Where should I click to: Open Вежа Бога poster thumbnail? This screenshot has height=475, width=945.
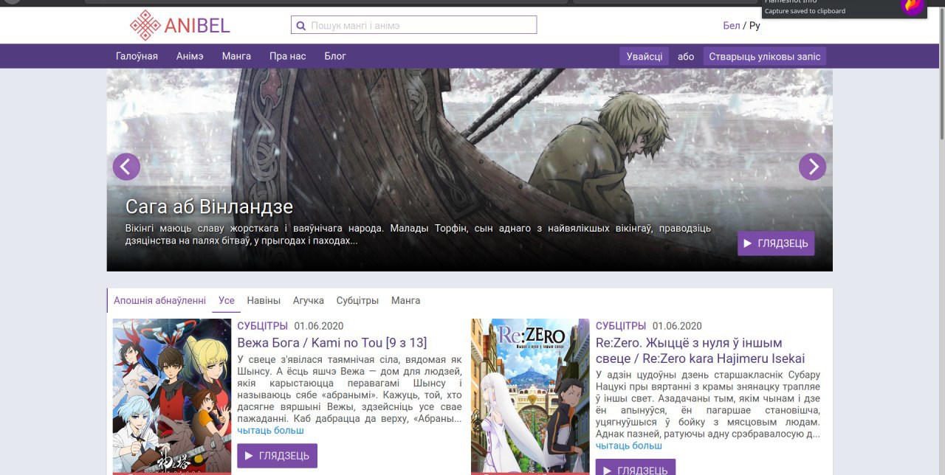click(172, 397)
